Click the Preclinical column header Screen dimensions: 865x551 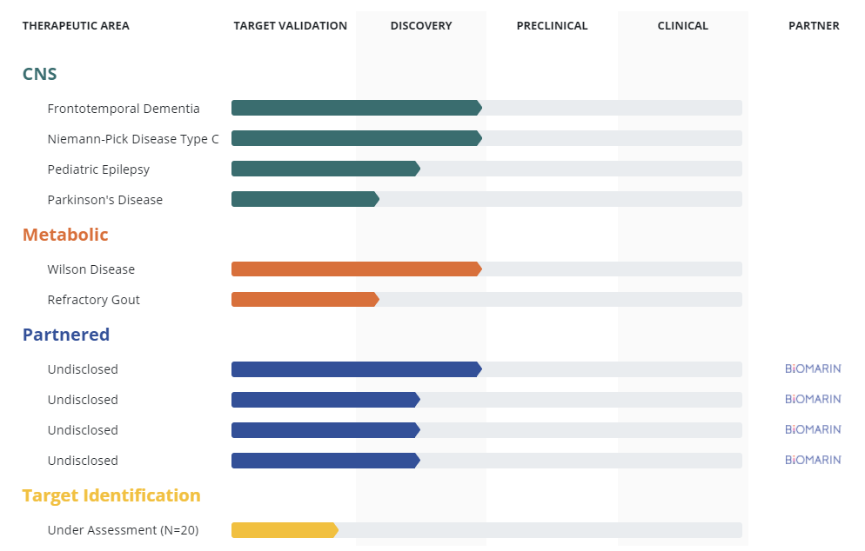552,26
